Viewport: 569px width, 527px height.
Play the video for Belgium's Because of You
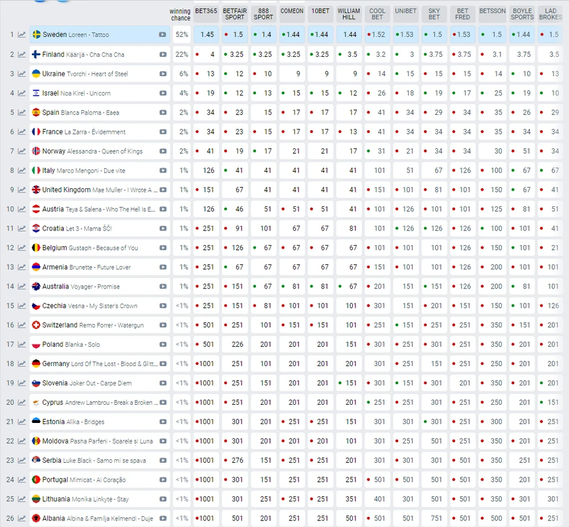163,247
